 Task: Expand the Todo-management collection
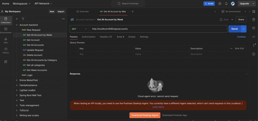(17, 105)
